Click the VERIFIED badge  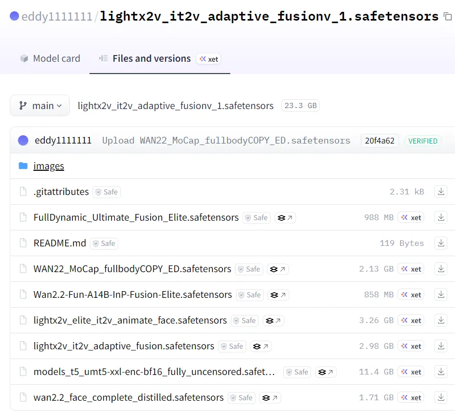(x=423, y=141)
